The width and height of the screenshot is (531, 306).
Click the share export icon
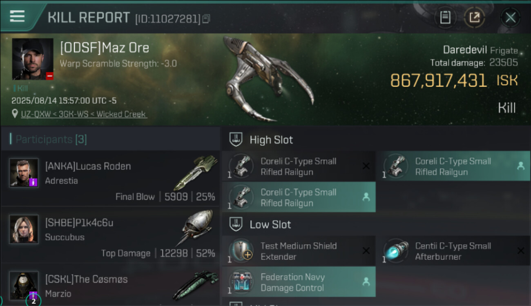pos(475,18)
